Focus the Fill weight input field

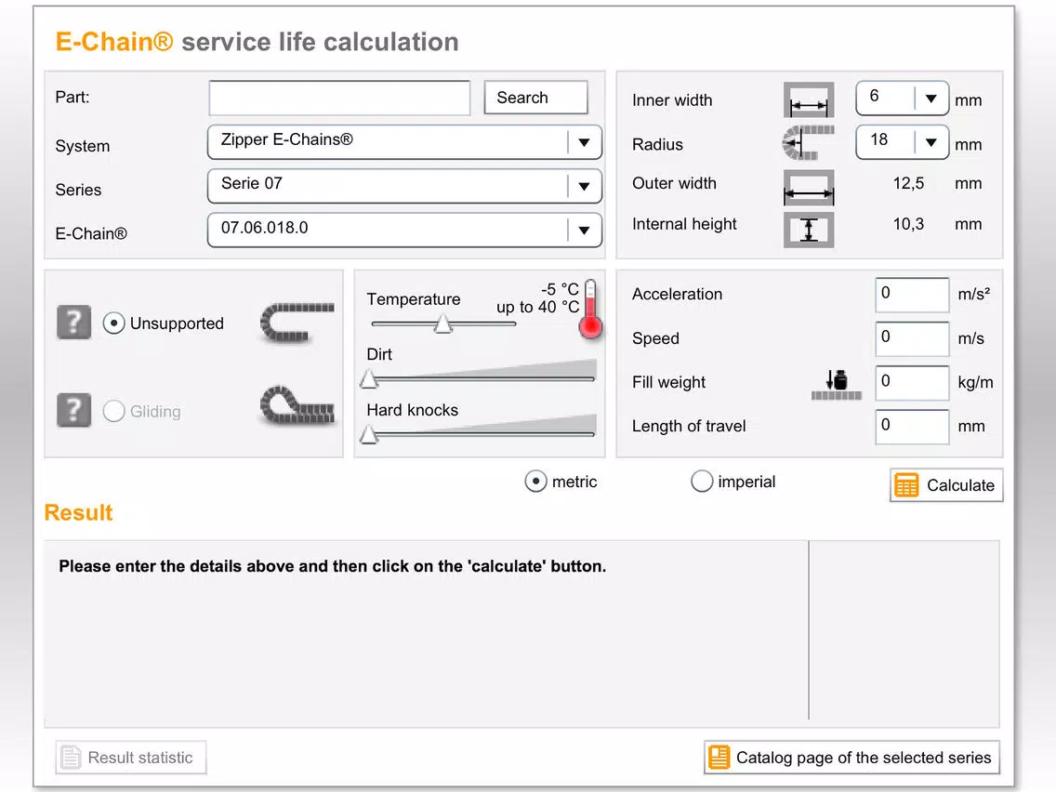[912, 383]
